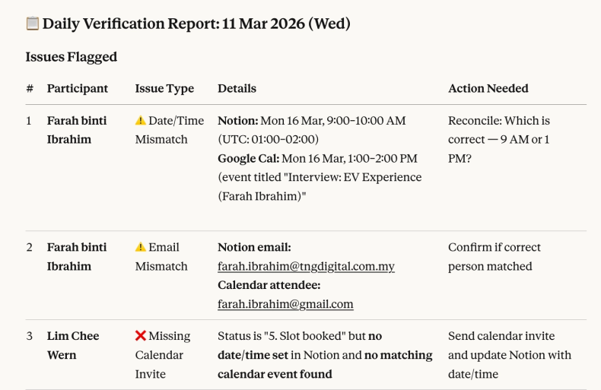Open the farah.ibrahim@tngdigital.com.my email link
Screen dimensions: 601x390
pyautogui.click(x=306, y=266)
